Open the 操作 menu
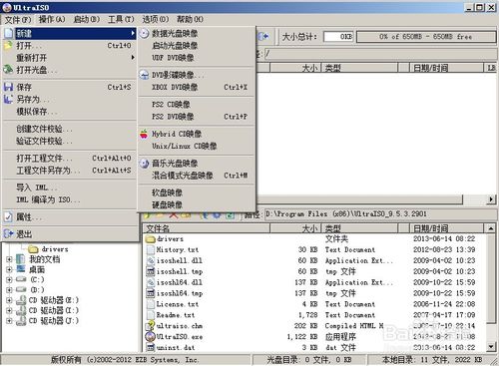Screen dimensions: 499x366 tap(52, 19)
